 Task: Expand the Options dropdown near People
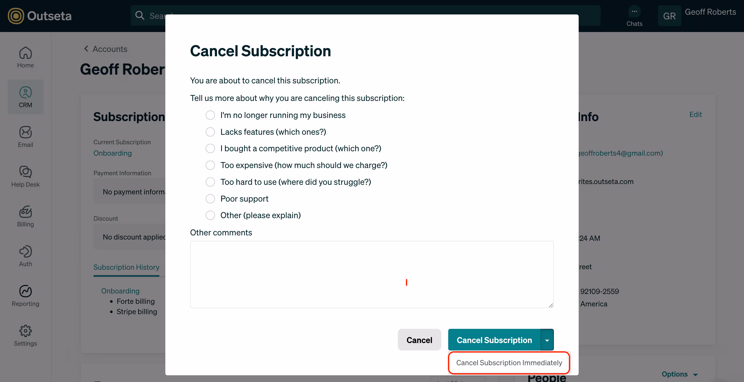click(679, 374)
